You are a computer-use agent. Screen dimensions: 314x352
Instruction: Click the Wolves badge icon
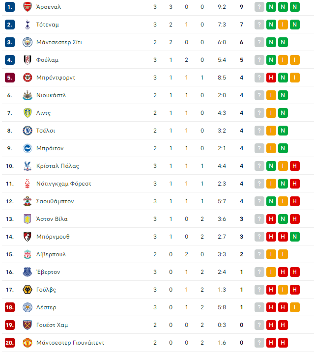coord(28,290)
